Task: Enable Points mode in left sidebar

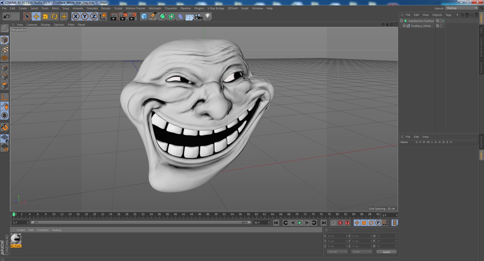Action: pos(5,68)
